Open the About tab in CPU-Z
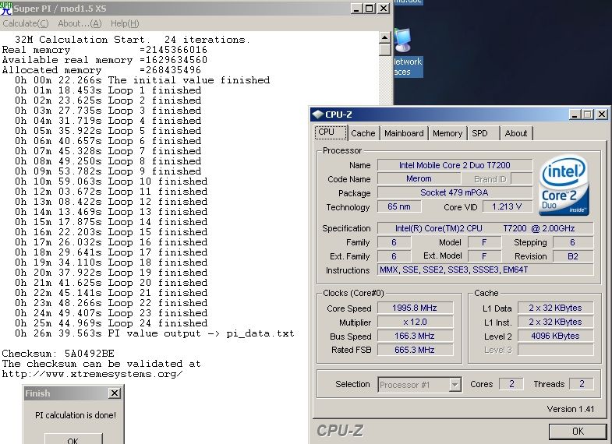Viewport: 612px width, 444px height. point(516,133)
